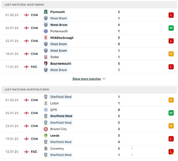Click the Luton club crest icon
178x161 pixels.
(46, 103)
